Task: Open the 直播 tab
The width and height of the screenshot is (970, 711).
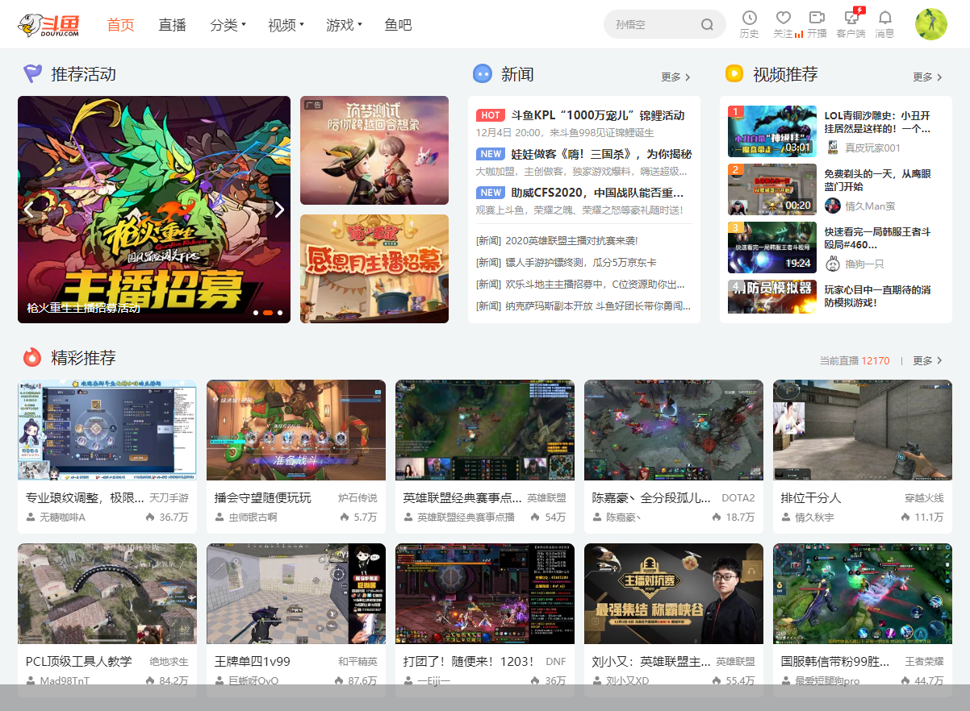Action: tap(173, 25)
